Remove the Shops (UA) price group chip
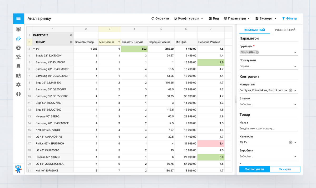Viewport: 316px width, 188px height. pyautogui.click(x=257, y=52)
